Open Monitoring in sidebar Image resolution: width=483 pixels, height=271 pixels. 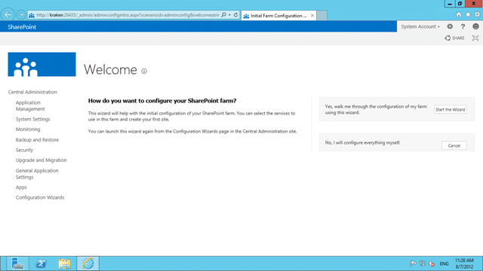(x=28, y=129)
